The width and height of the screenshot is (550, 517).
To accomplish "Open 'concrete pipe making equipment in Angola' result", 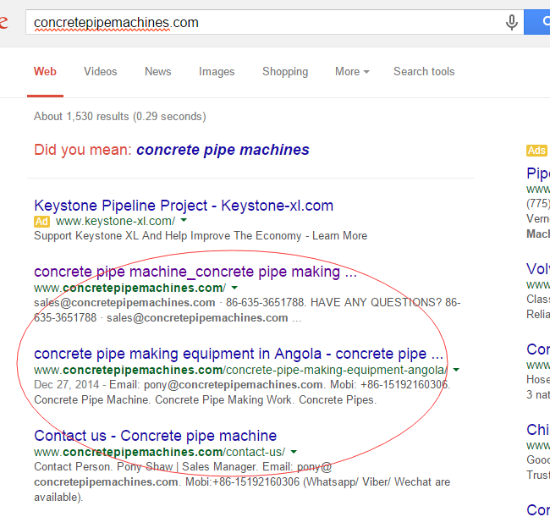I will pos(239,354).
